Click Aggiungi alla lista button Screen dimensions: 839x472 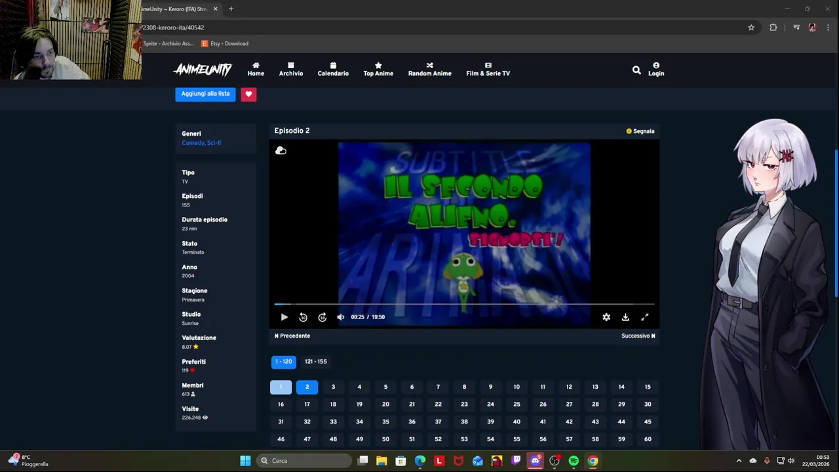[x=205, y=94]
